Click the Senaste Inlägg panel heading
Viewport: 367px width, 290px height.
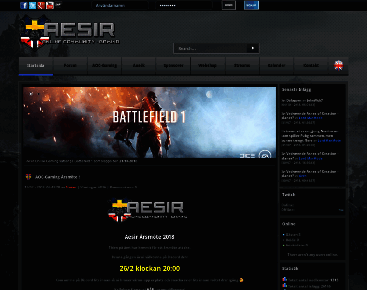(296, 90)
